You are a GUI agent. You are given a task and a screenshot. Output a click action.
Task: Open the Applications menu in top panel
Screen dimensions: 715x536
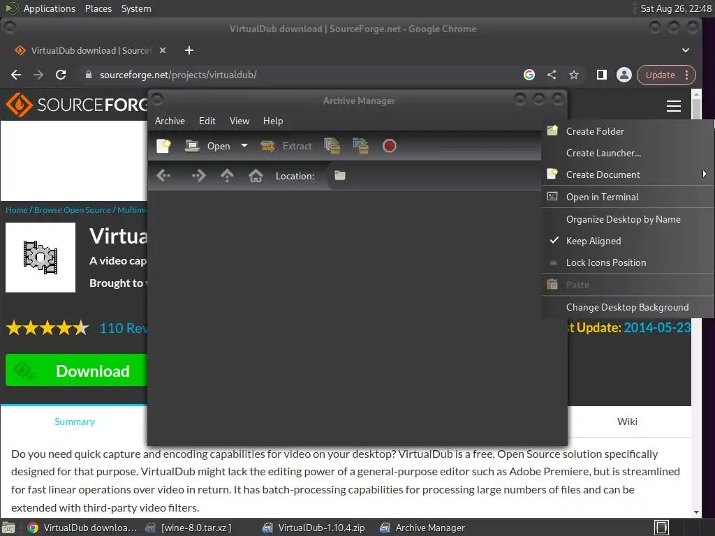click(x=50, y=8)
